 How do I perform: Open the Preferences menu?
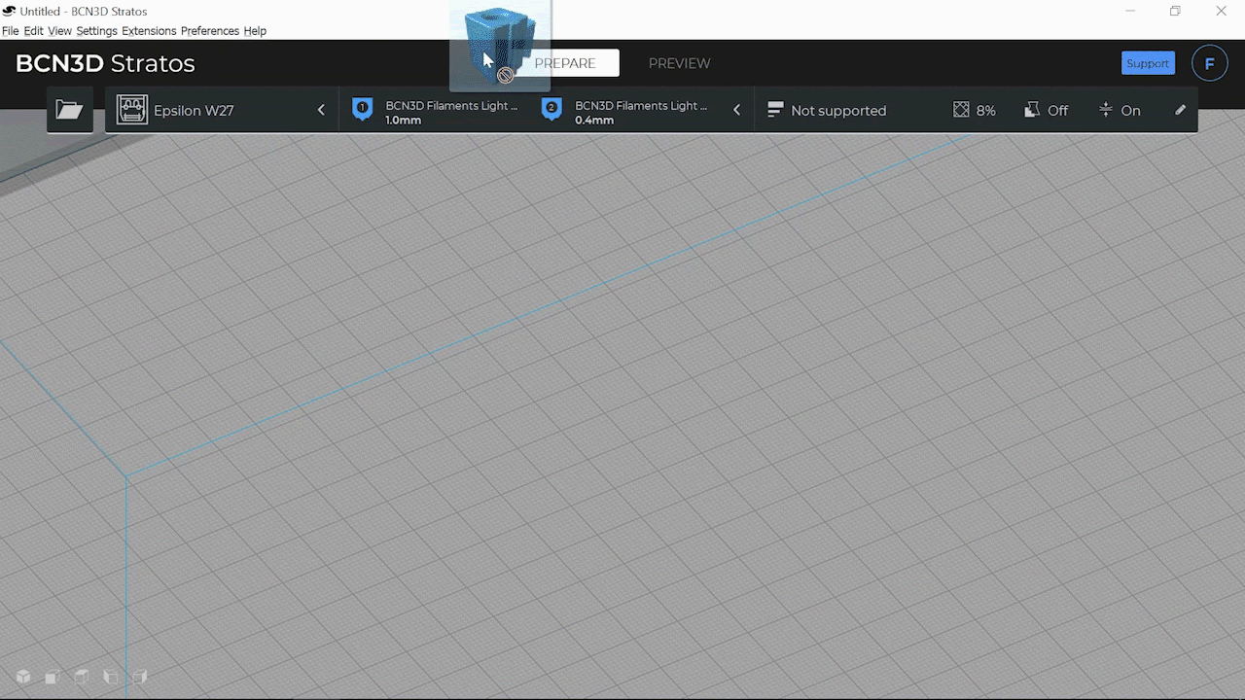point(210,31)
